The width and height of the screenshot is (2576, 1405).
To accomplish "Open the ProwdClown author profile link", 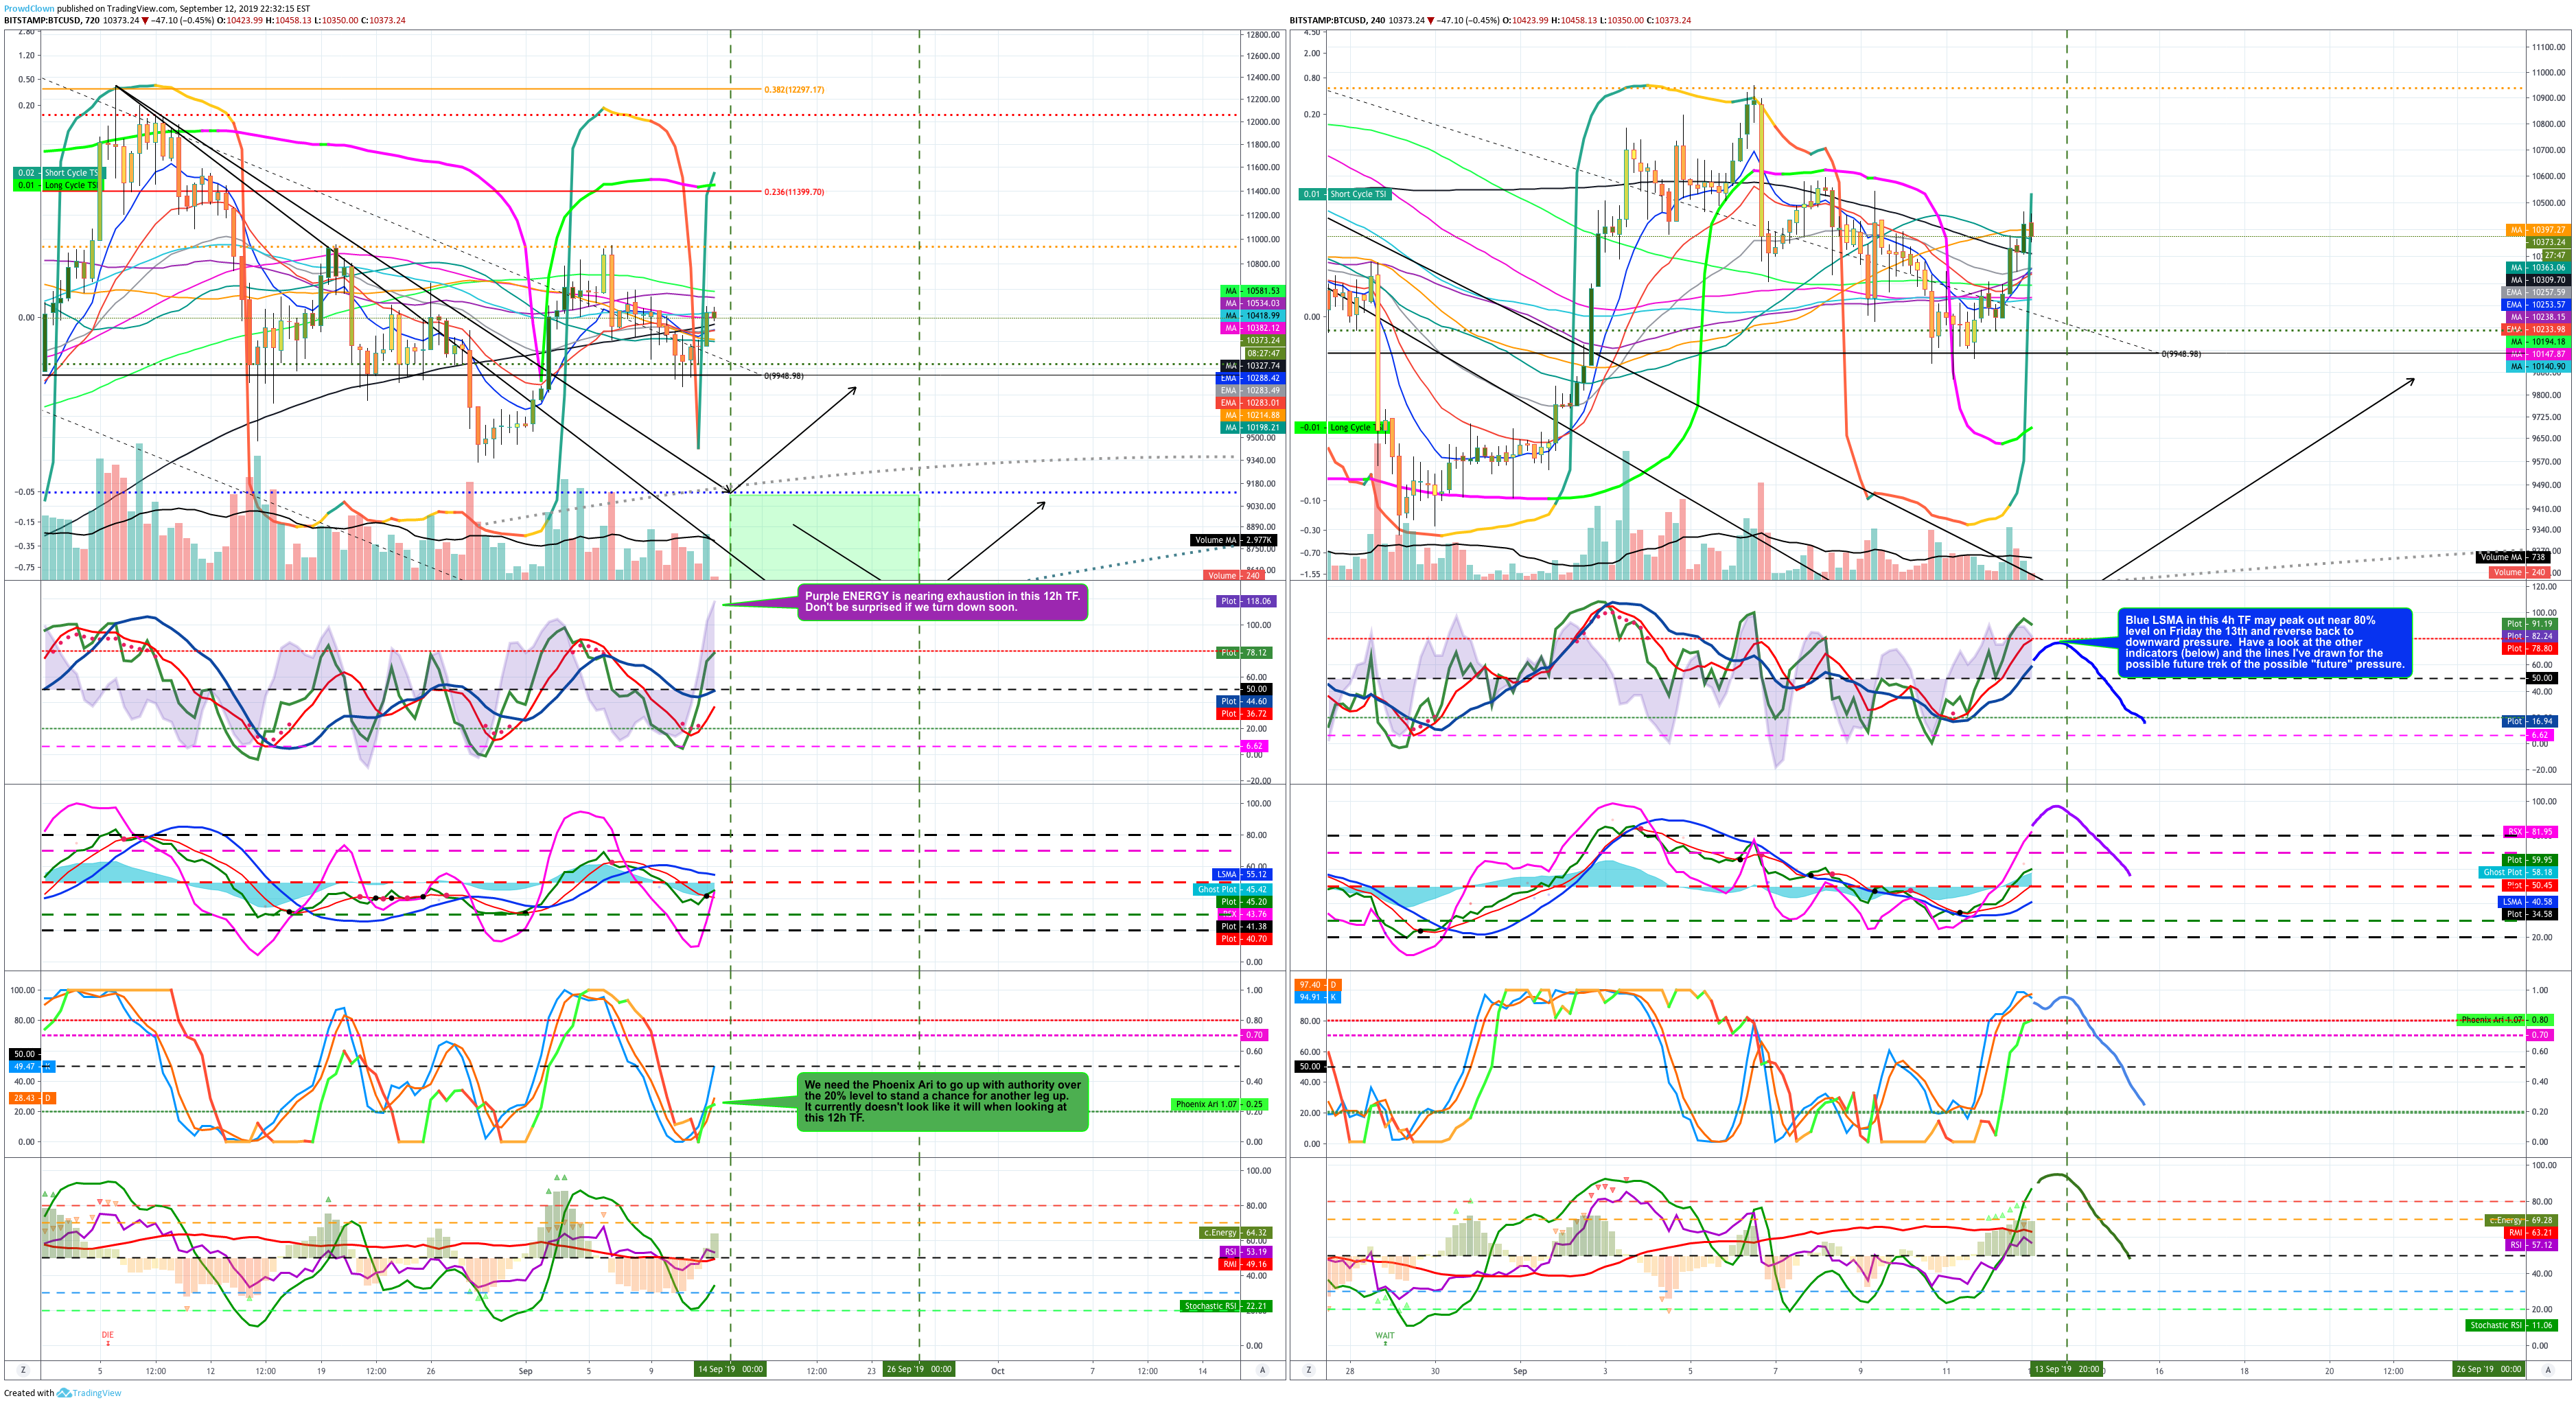I will pyautogui.click(x=29, y=8).
